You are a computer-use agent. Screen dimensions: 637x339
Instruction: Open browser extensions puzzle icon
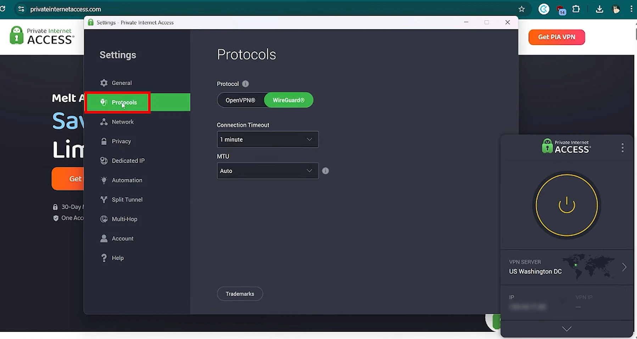coord(576,9)
